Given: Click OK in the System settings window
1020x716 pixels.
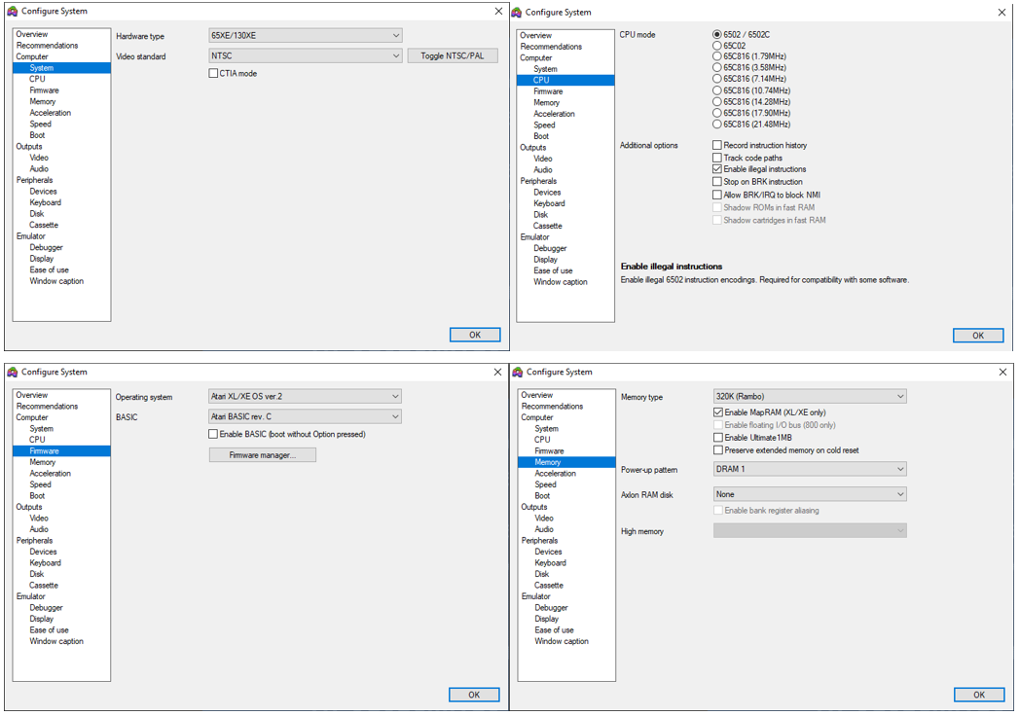Looking at the screenshot, I should (x=475, y=335).
